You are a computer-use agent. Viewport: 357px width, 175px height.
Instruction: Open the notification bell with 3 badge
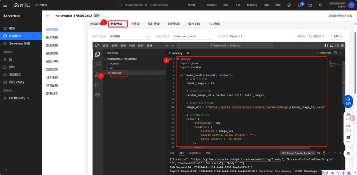(299, 5)
